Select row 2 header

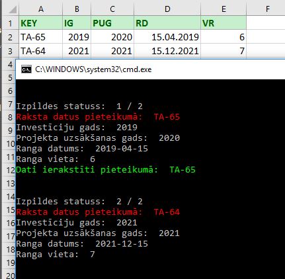[10, 37]
